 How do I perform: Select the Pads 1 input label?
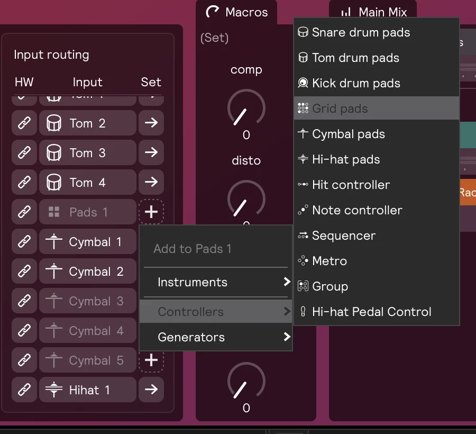pyautogui.click(x=88, y=212)
